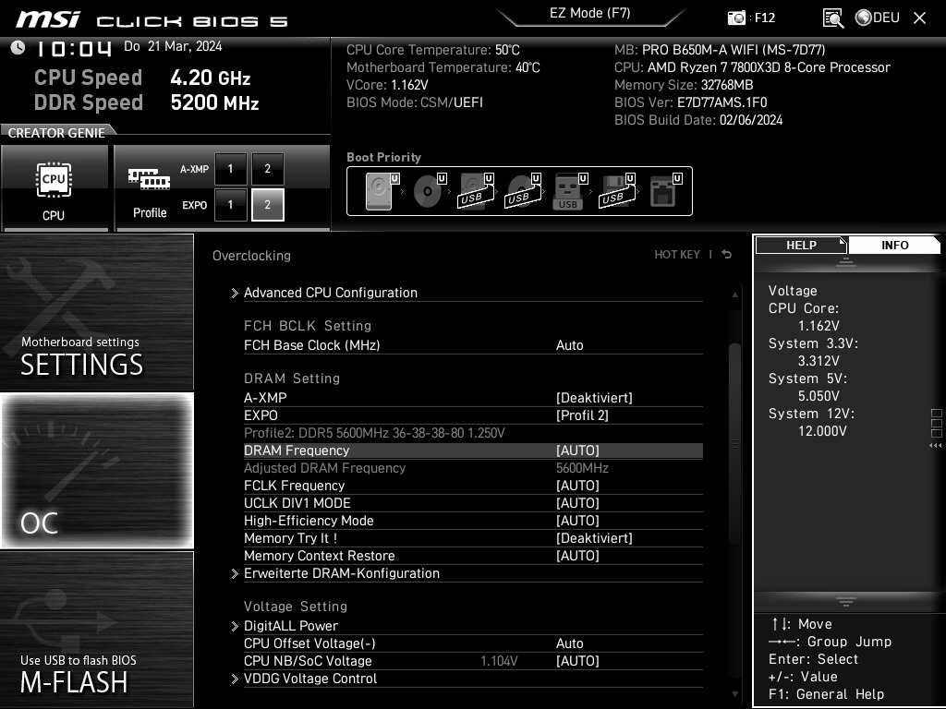Select the USB floppy boot device icon
The height and width of the screenshot is (709, 946).
point(616,191)
